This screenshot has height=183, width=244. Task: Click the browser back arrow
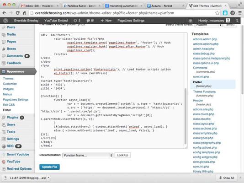(x=5, y=13)
